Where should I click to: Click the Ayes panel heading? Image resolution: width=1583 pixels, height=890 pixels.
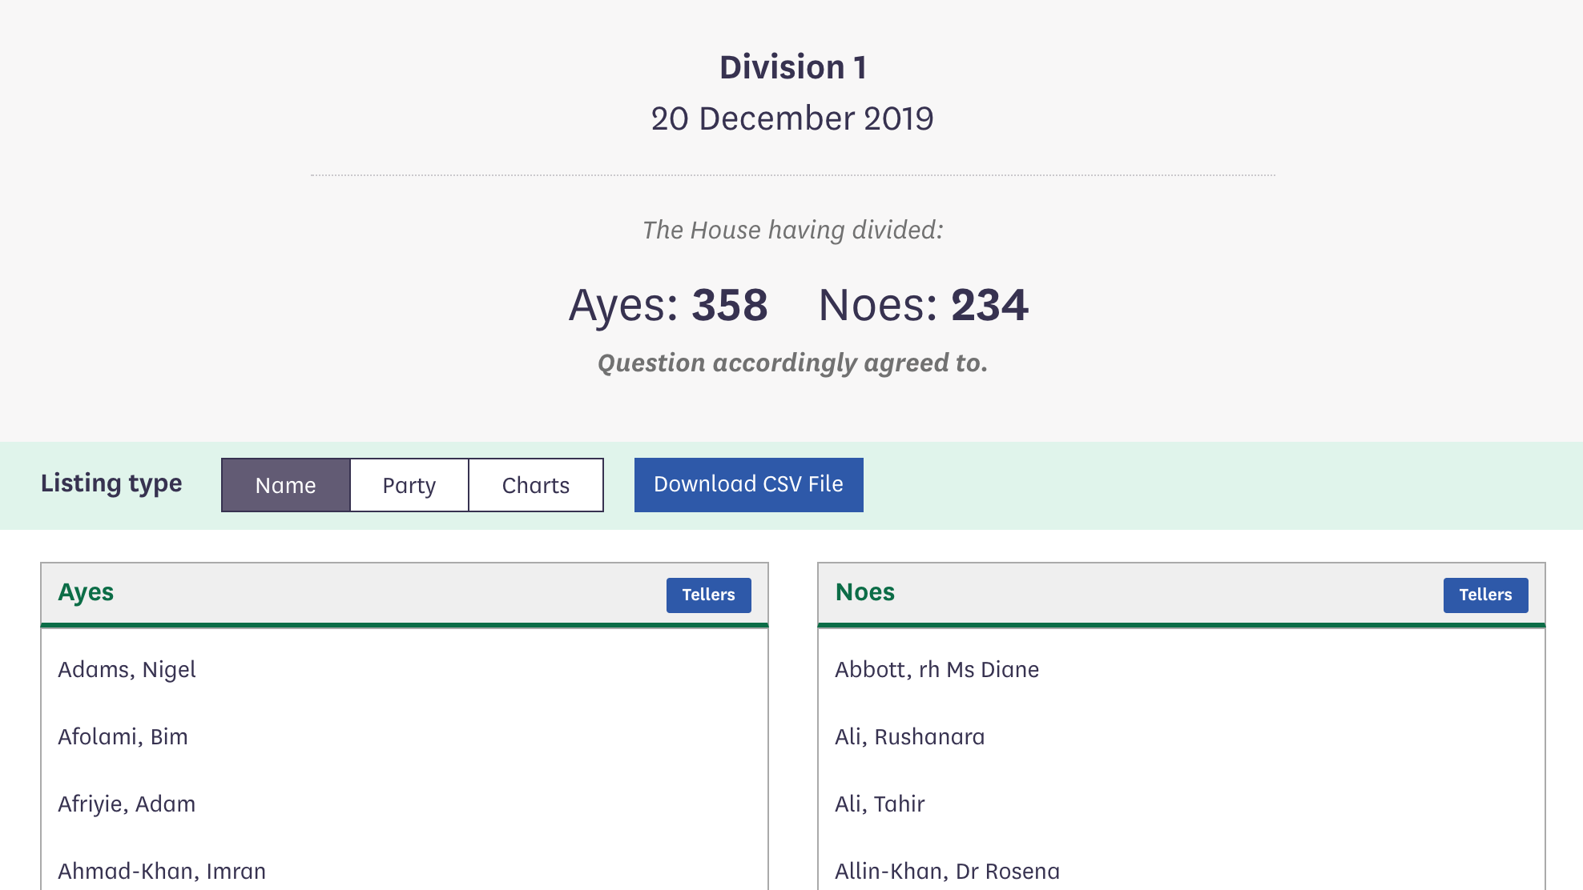pyautogui.click(x=86, y=592)
